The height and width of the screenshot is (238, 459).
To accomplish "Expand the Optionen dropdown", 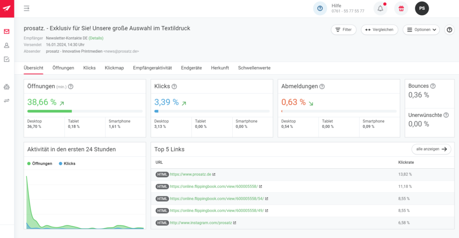I will tap(421, 30).
